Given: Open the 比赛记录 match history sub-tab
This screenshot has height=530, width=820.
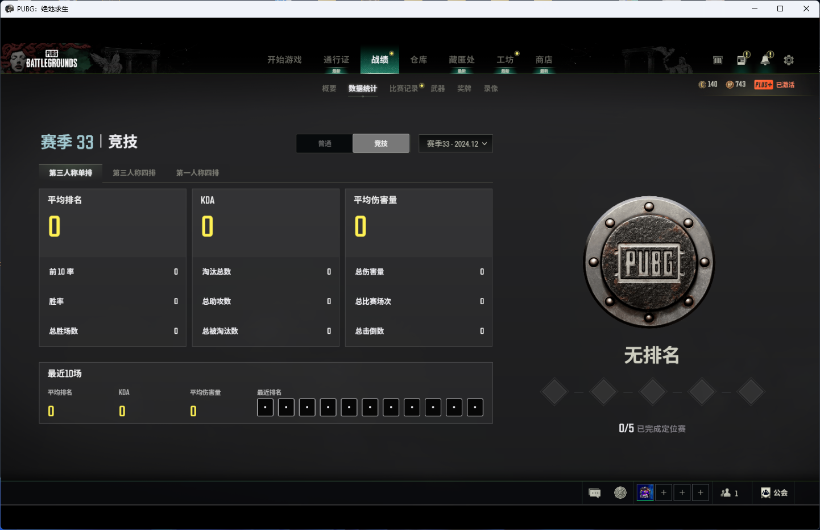Looking at the screenshot, I should (404, 89).
